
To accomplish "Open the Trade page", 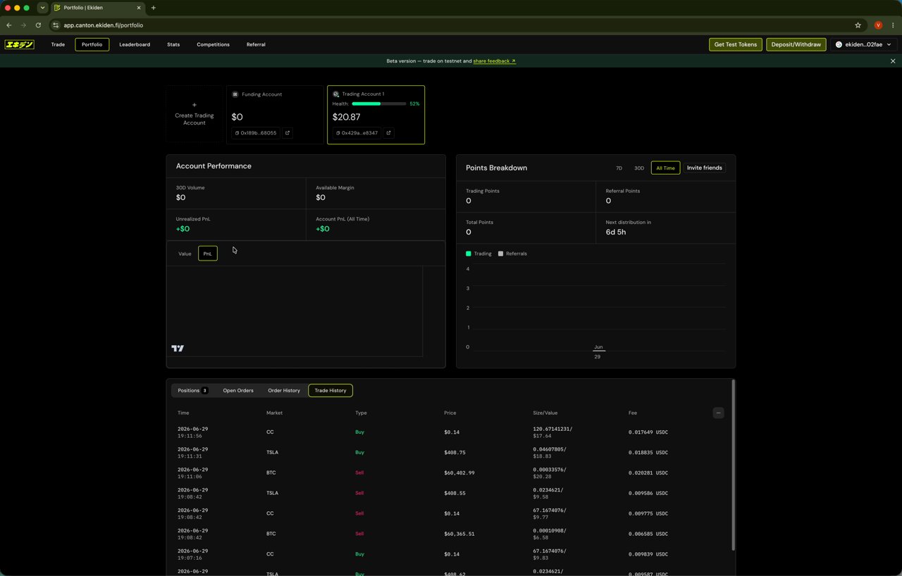I will tap(58, 44).
